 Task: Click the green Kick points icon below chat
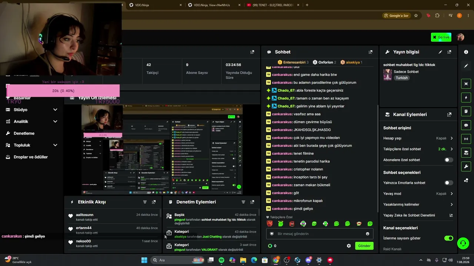coord(270,246)
